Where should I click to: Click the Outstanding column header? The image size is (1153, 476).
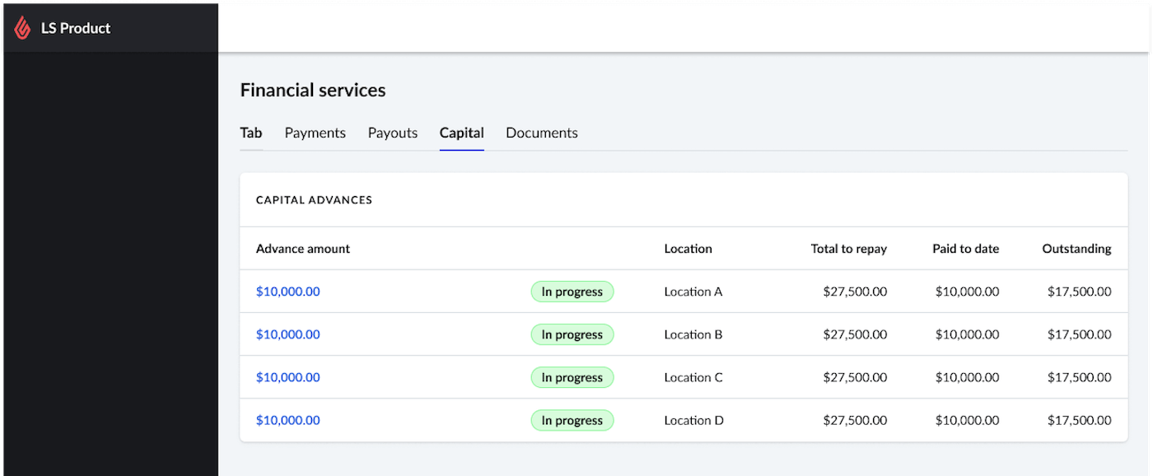(x=1076, y=249)
